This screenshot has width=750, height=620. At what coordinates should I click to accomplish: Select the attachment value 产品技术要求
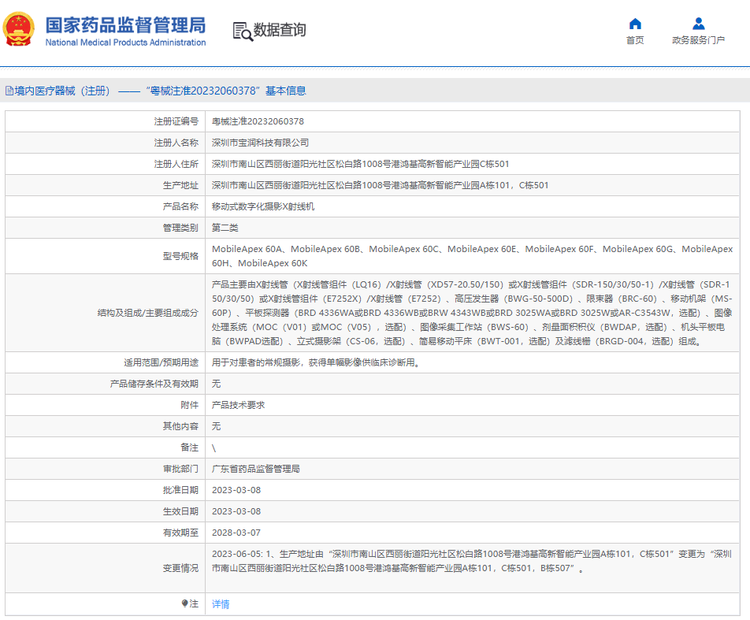[x=238, y=405]
